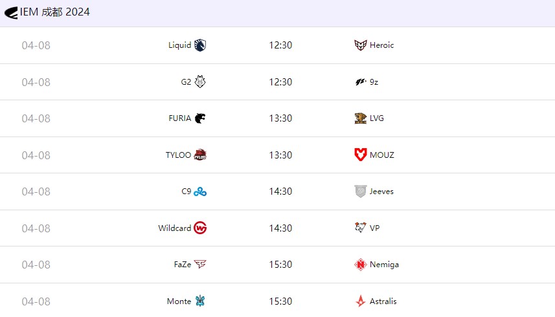Click the 12:30 time for Liquid vs Heroic
Screen dimensions: 555x317
(280, 45)
